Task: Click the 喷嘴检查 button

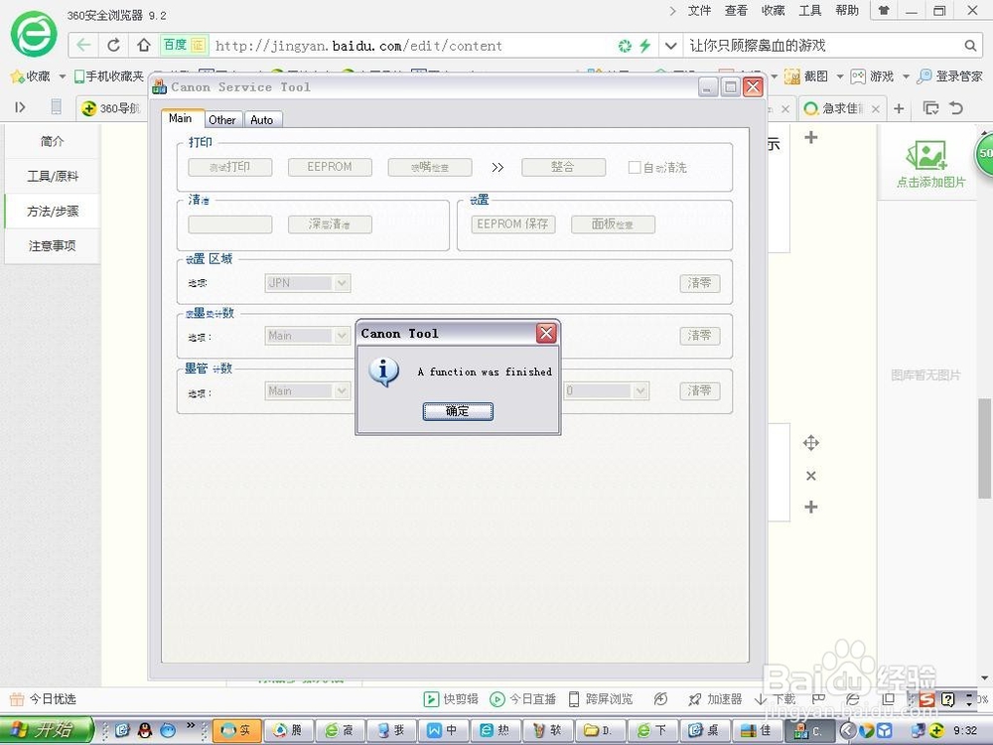Action: [430, 167]
